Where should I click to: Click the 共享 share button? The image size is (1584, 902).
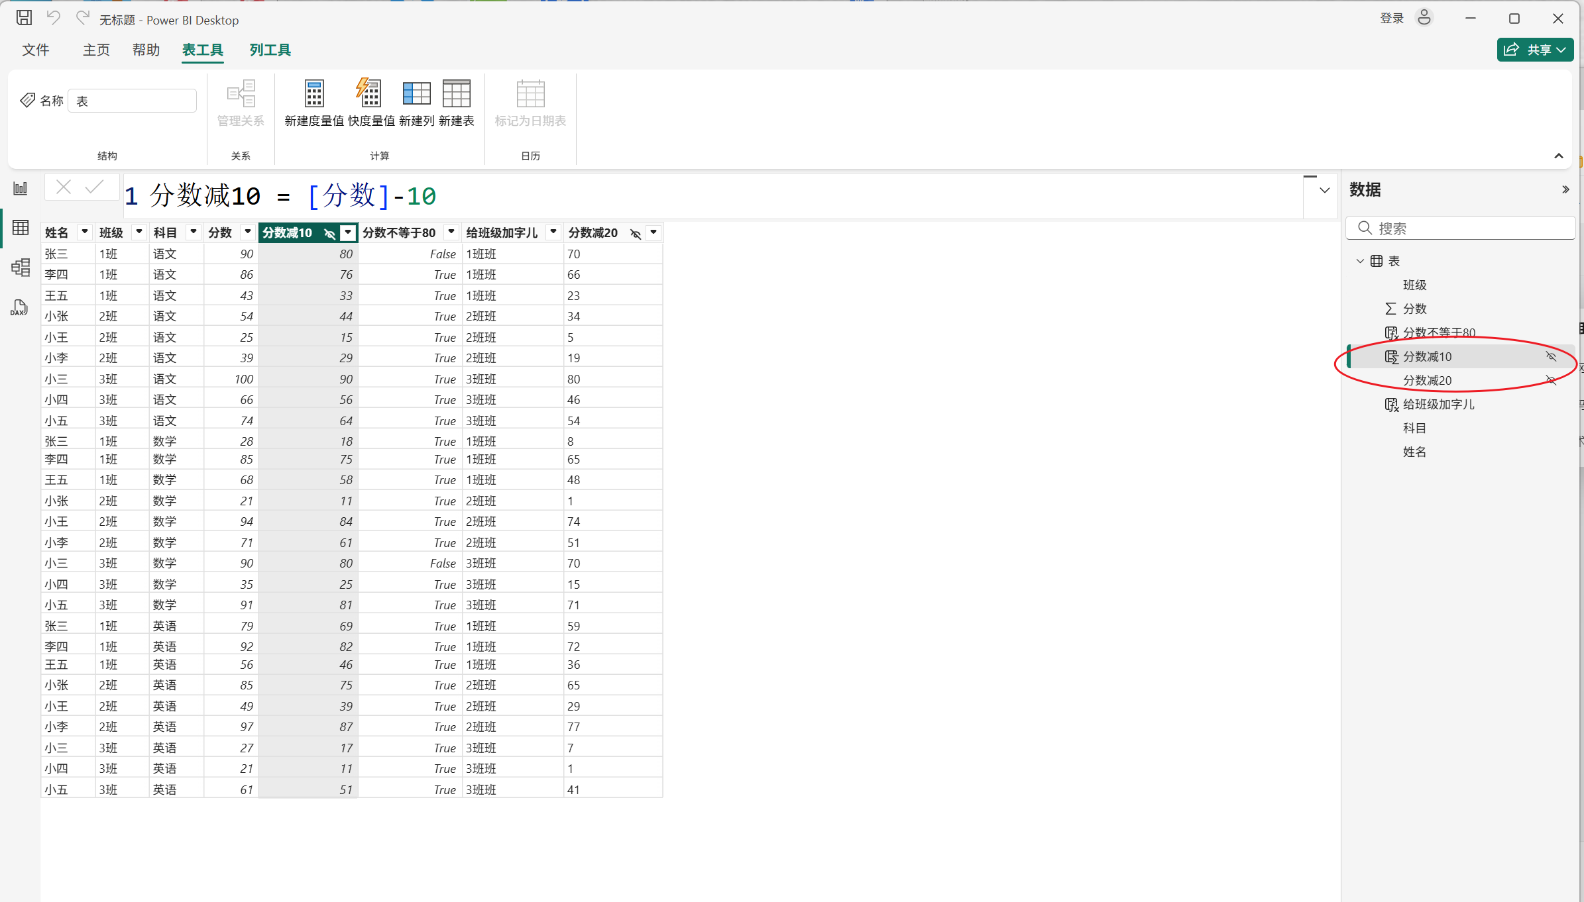pos(1535,50)
